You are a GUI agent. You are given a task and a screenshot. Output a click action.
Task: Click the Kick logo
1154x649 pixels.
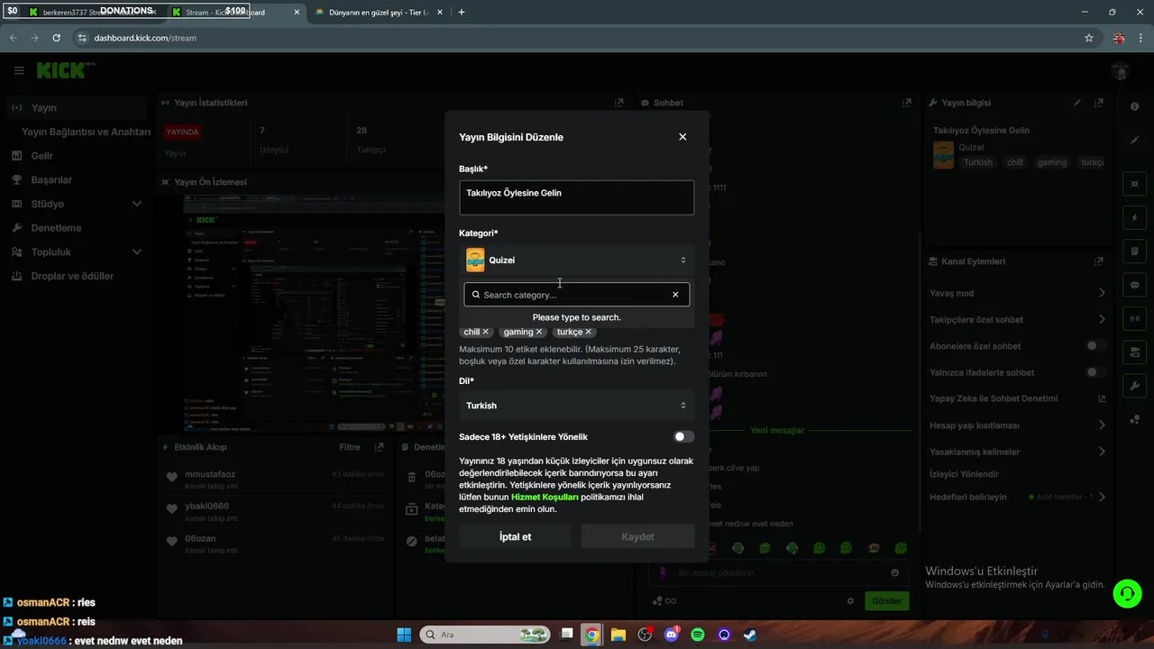coord(61,70)
